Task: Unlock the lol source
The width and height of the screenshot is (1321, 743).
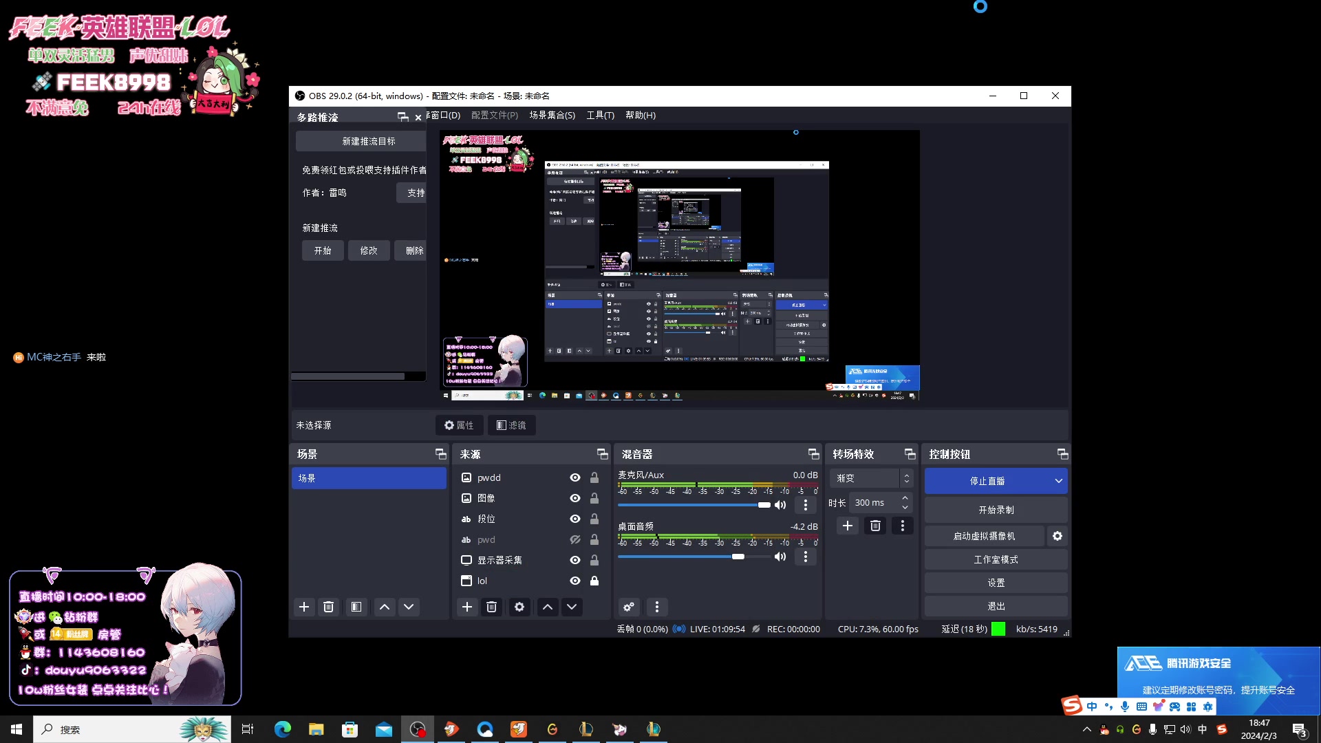Action: pos(594,581)
